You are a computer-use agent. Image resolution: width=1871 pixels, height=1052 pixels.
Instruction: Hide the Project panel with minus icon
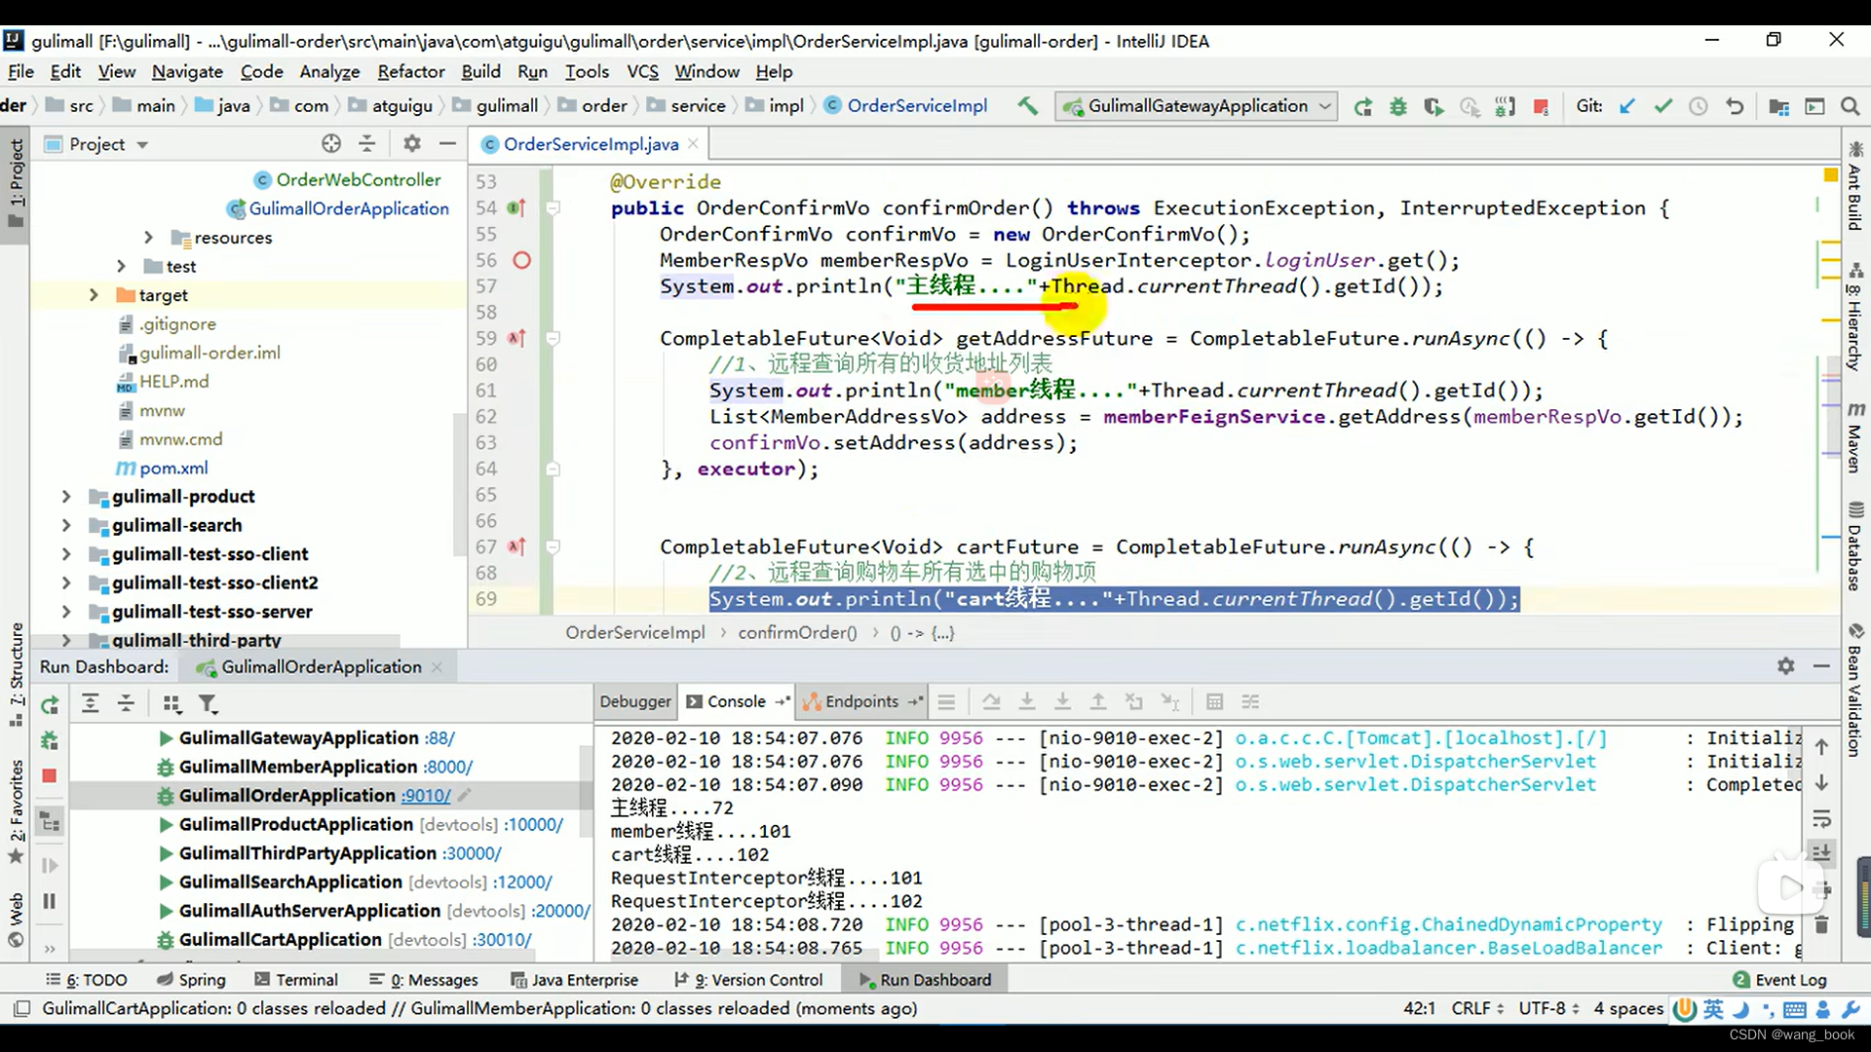[x=448, y=144]
